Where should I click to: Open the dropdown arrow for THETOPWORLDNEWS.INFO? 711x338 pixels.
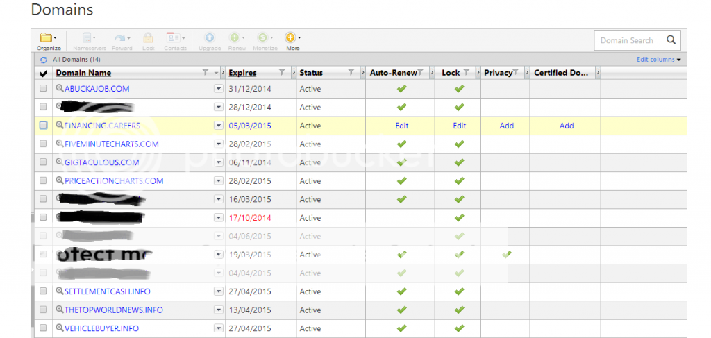pos(219,310)
